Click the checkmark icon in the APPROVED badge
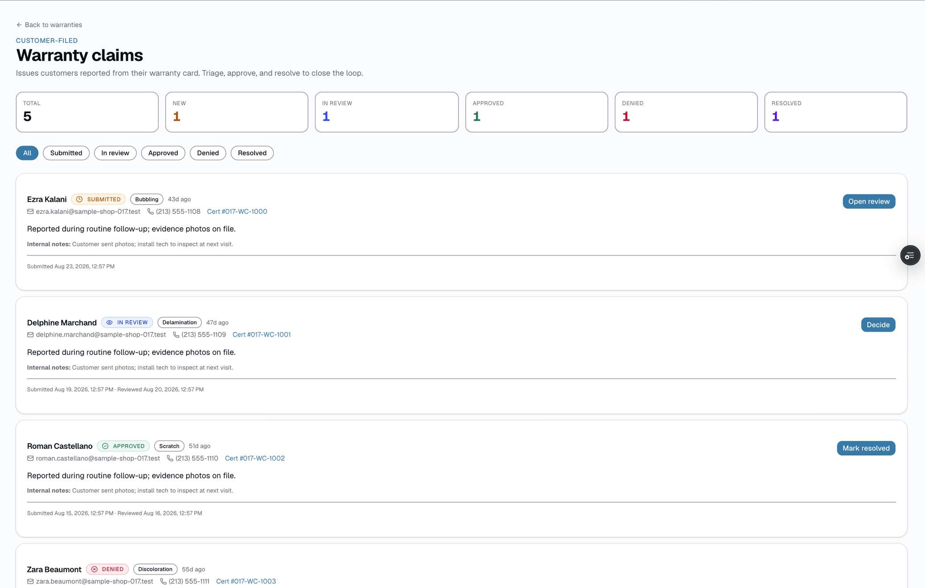 click(105, 446)
